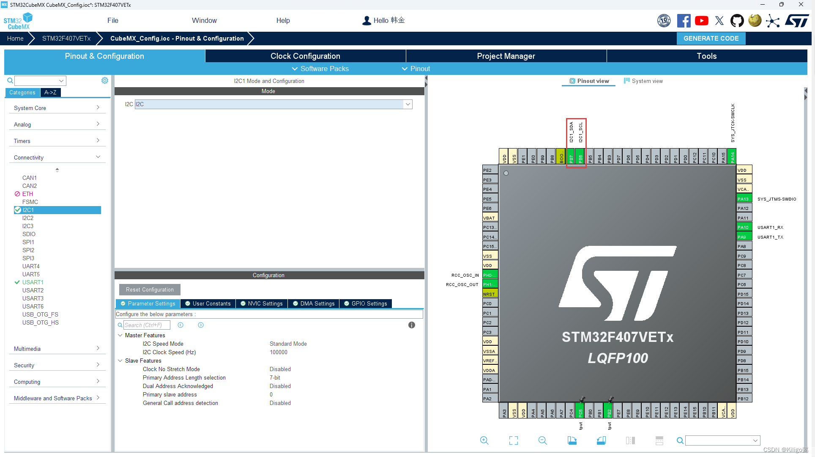Screen dimensions: 815x457
Task: Open the GPIO Settings tab
Action: click(366, 303)
